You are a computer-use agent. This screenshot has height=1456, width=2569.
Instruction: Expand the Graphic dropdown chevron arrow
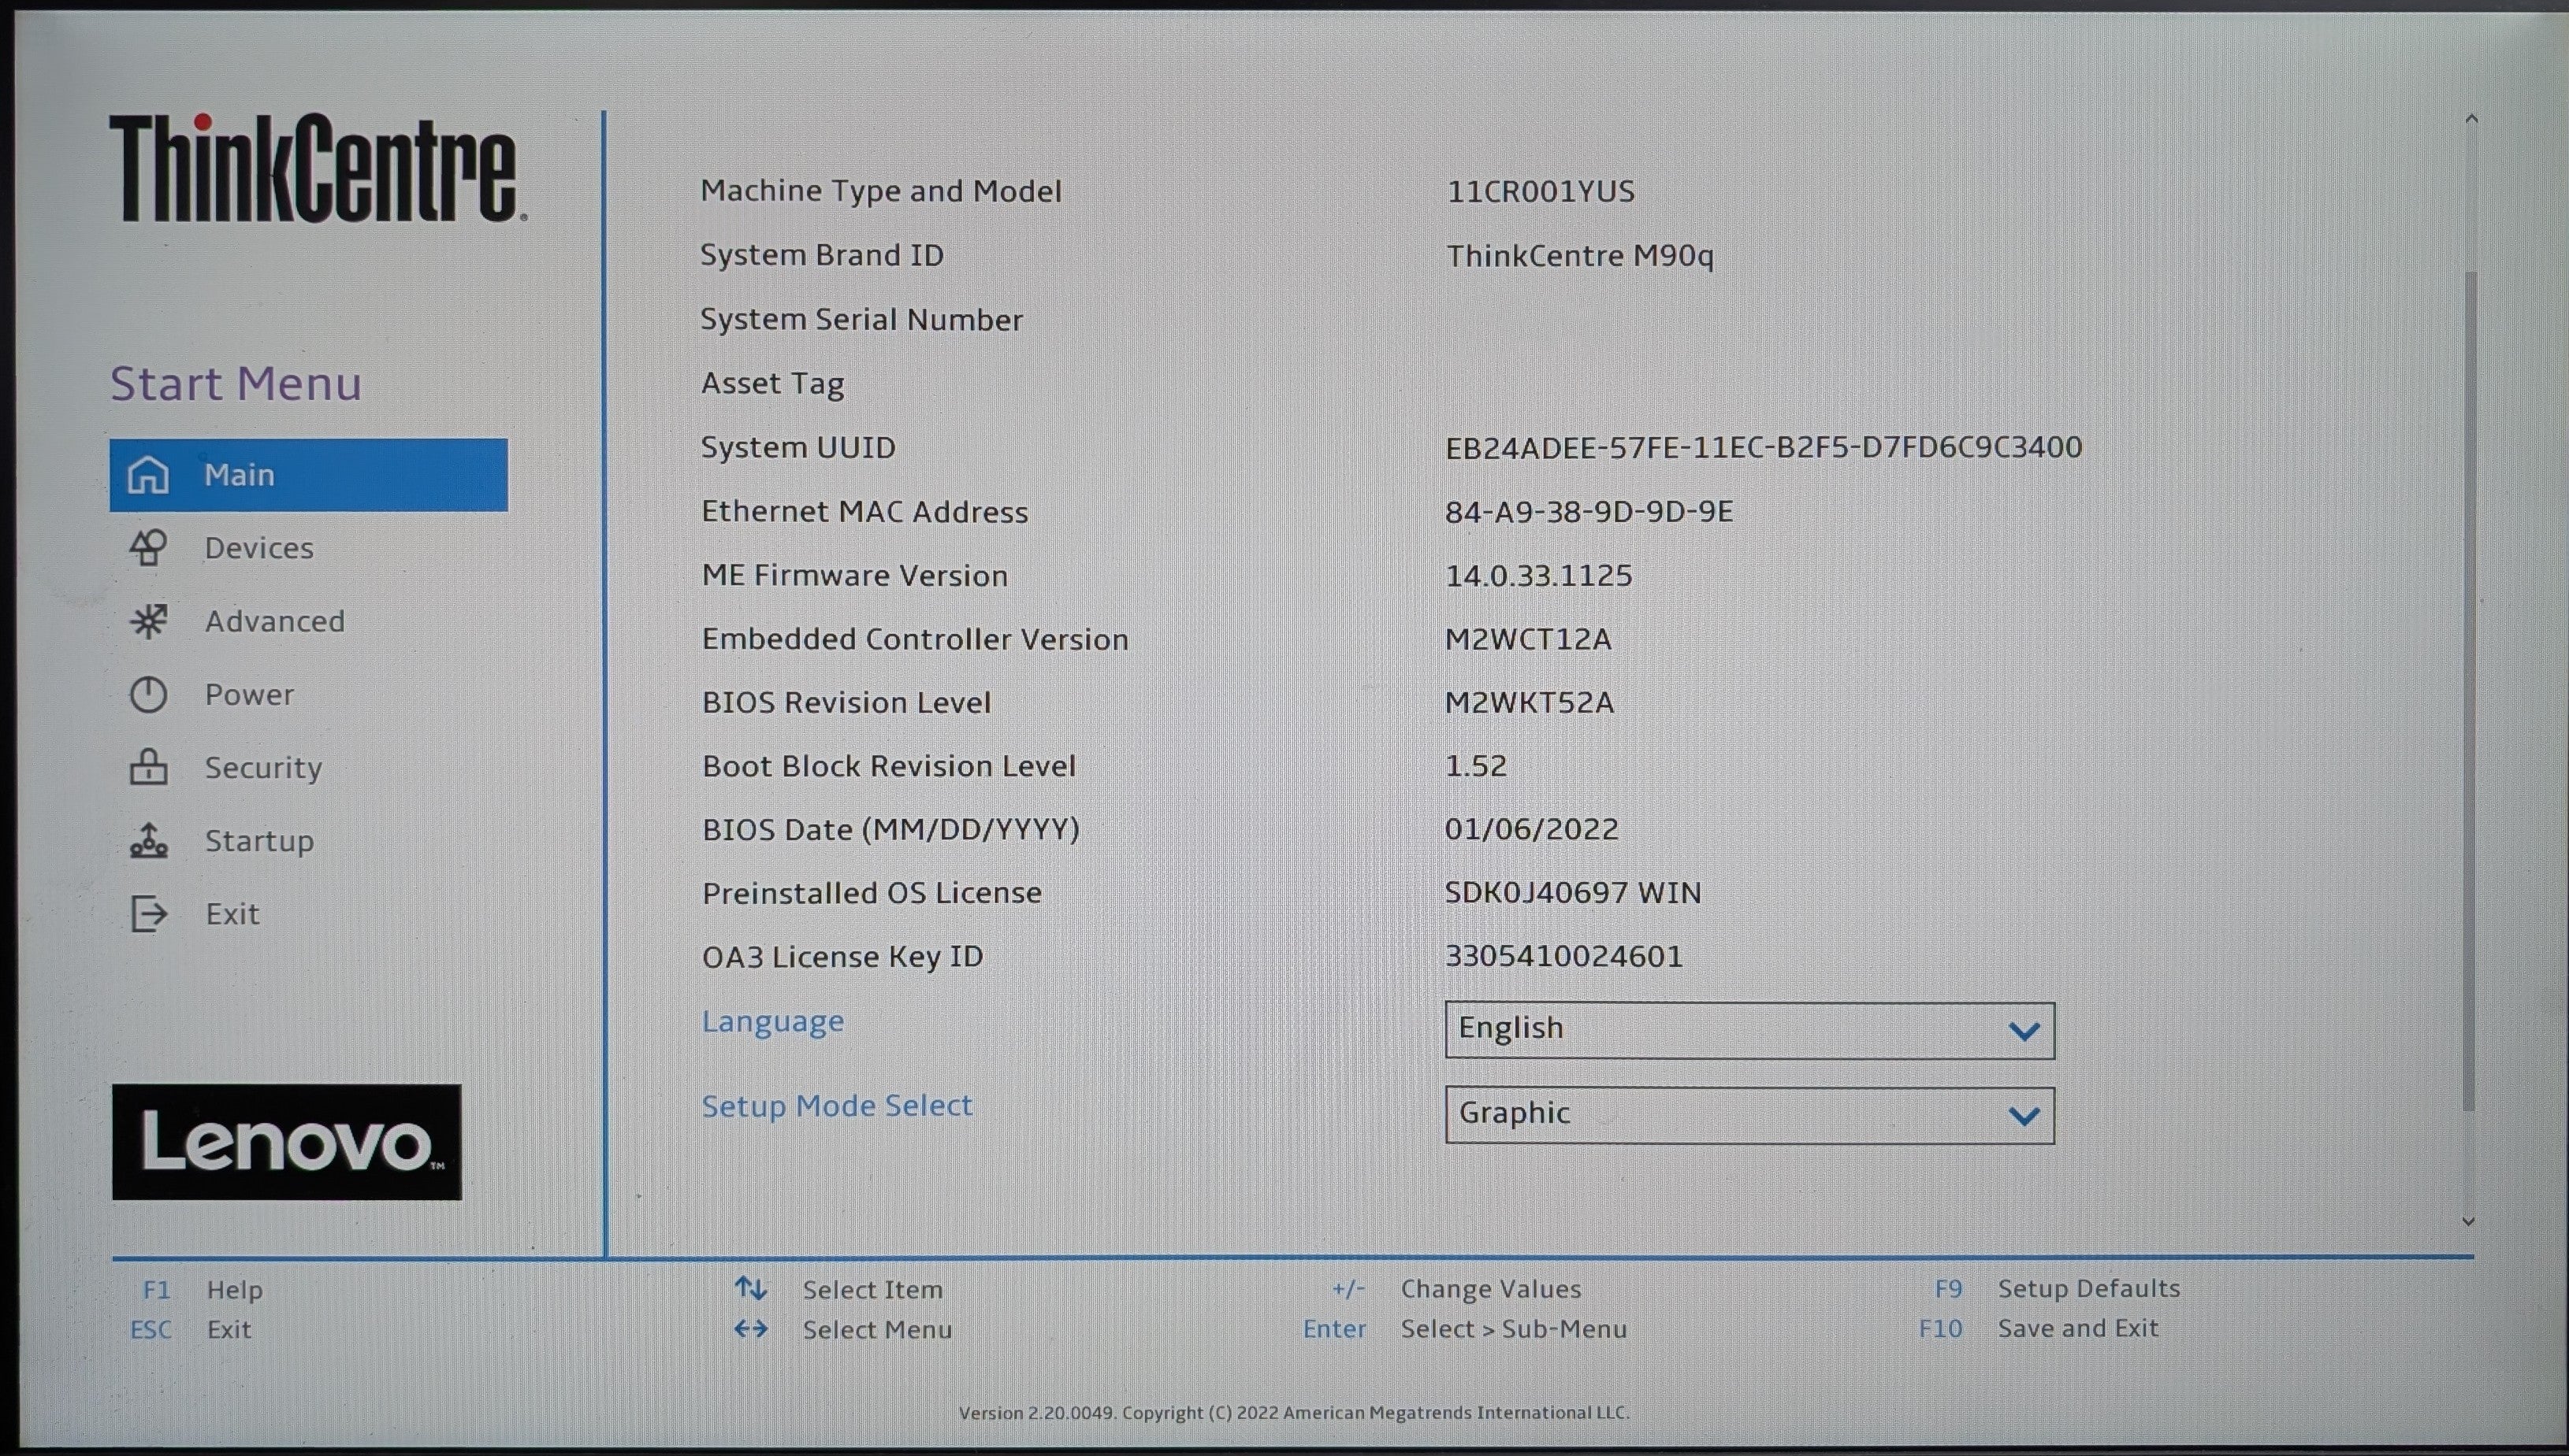click(2024, 1116)
